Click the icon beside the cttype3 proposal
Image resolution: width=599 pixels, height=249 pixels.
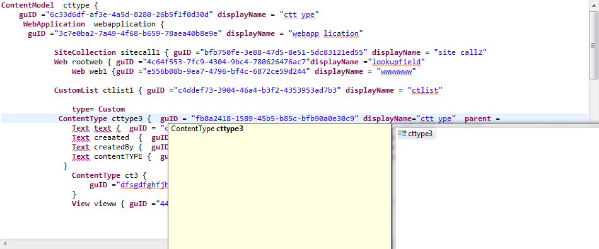click(403, 134)
